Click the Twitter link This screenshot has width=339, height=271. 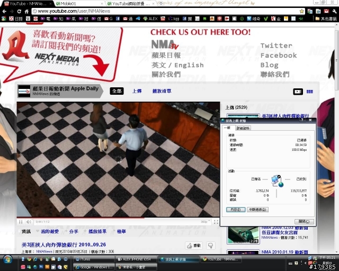276,46
